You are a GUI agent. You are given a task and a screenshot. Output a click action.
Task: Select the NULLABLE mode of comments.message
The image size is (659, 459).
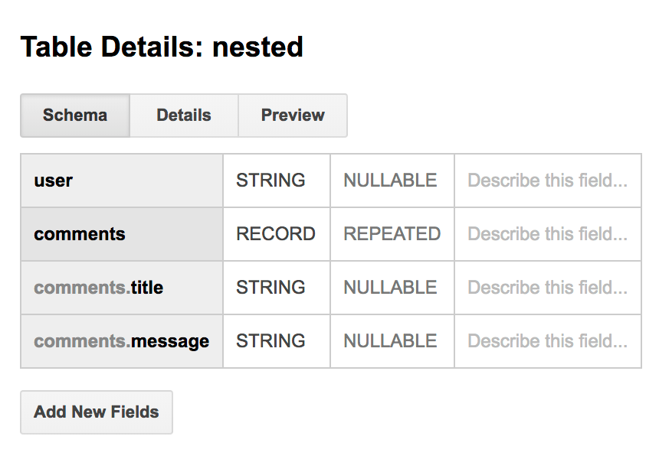coord(392,341)
